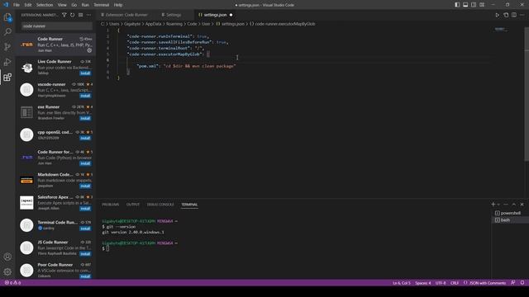Switch to the PROBLEMS panel tab
Image resolution: width=529 pixels, height=297 pixels.
point(110,205)
